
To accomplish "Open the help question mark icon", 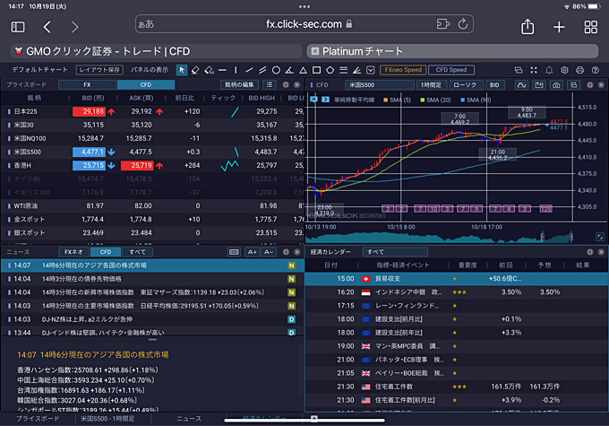I will click(595, 70).
